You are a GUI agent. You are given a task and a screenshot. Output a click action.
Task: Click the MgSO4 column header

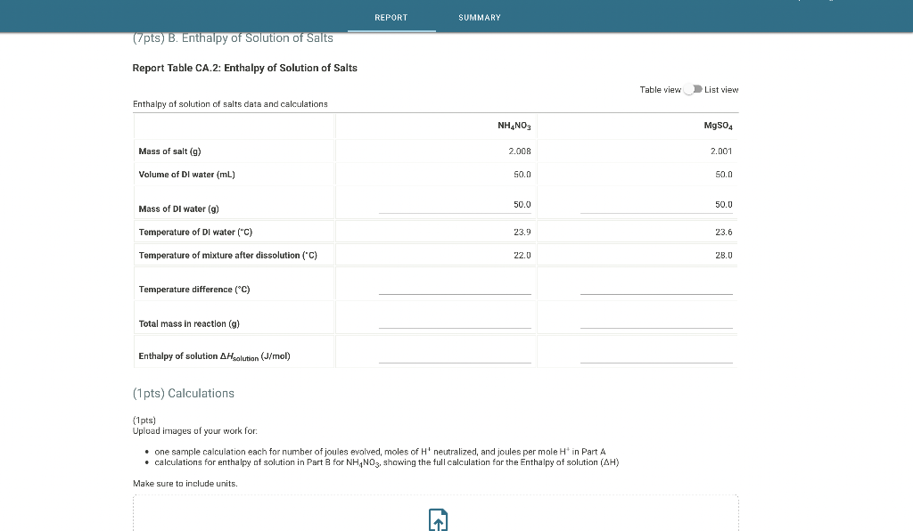(x=719, y=126)
